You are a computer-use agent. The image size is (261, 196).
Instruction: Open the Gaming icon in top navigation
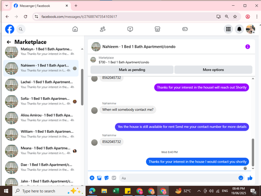pos(185,29)
